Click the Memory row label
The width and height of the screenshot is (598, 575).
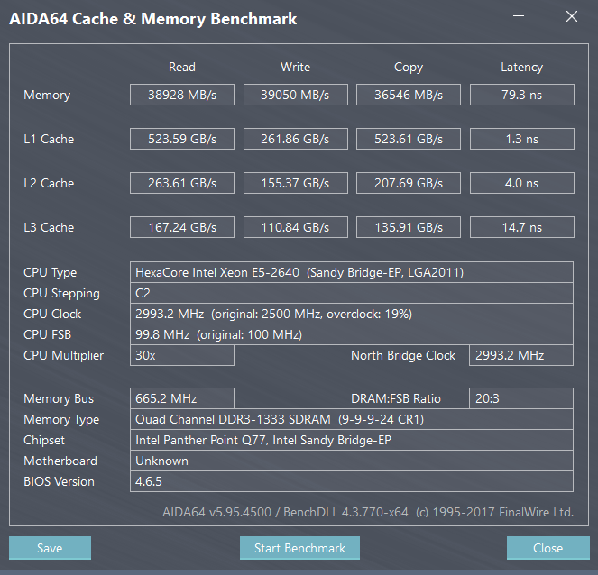point(47,95)
